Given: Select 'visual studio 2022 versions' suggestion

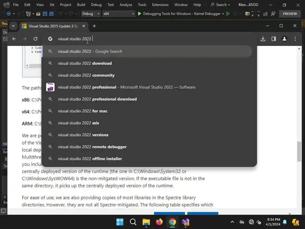Looking at the screenshot, I should tap(147, 135).
